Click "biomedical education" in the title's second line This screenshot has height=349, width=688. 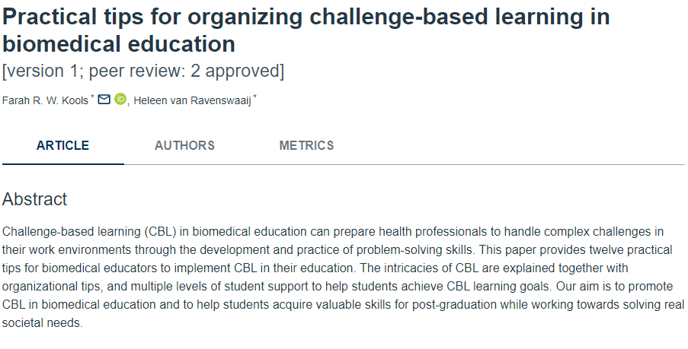(x=119, y=44)
